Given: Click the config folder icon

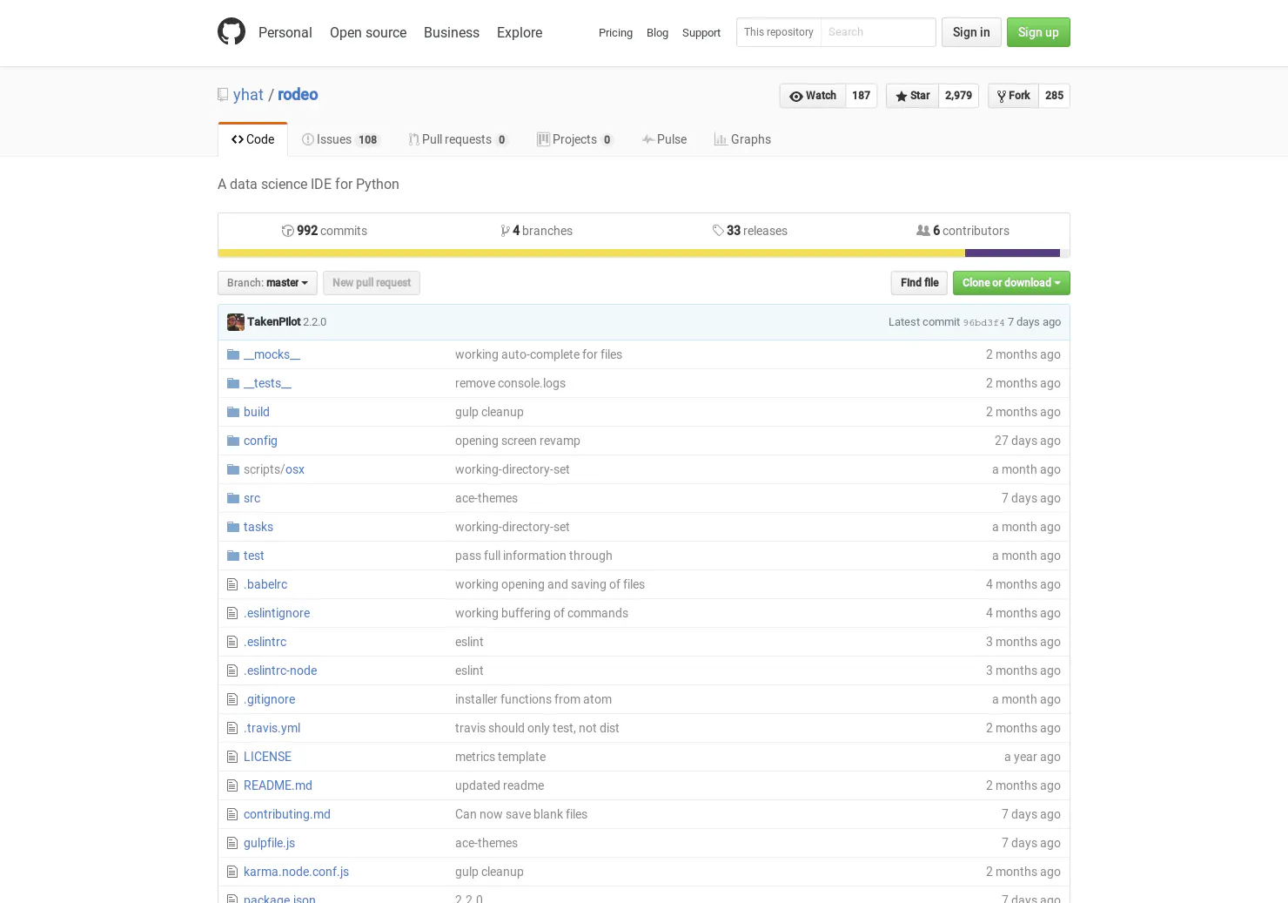Looking at the screenshot, I should pos(233,441).
